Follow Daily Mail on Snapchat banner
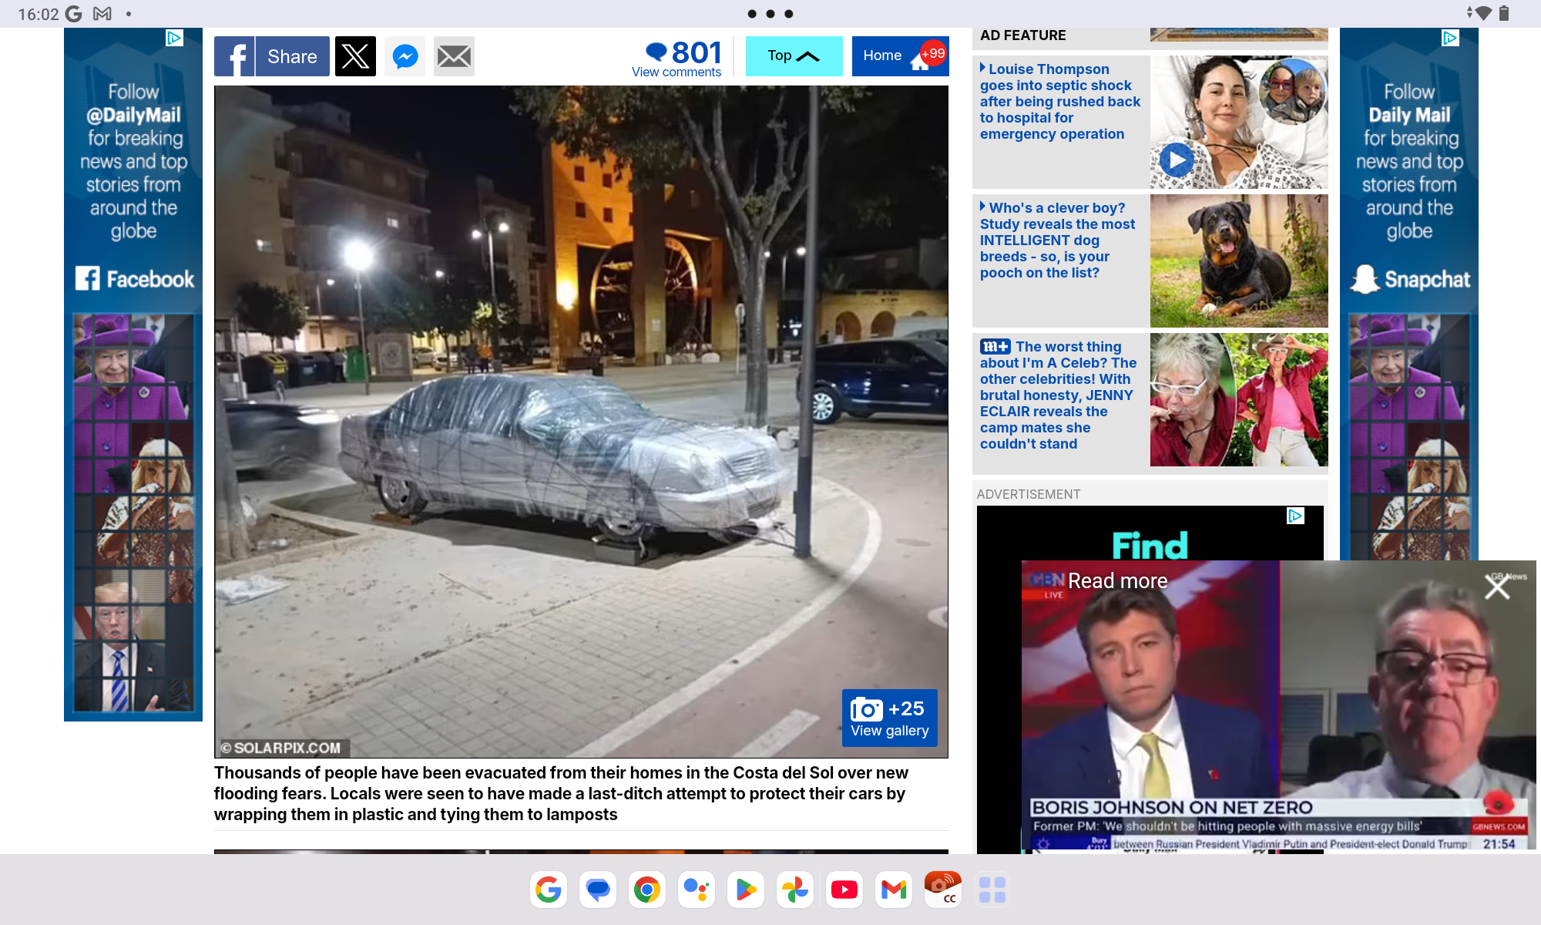 coord(1409,294)
